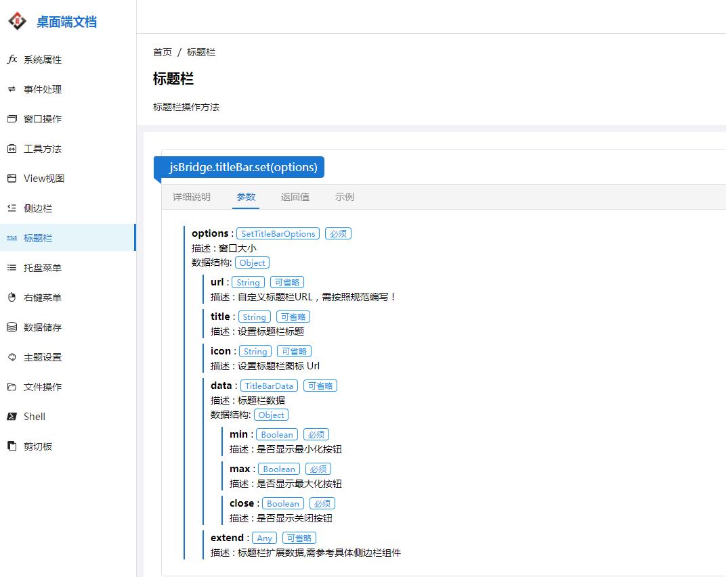Click the String tag next to title
This screenshot has width=726, height=577.
click(254, 317)
